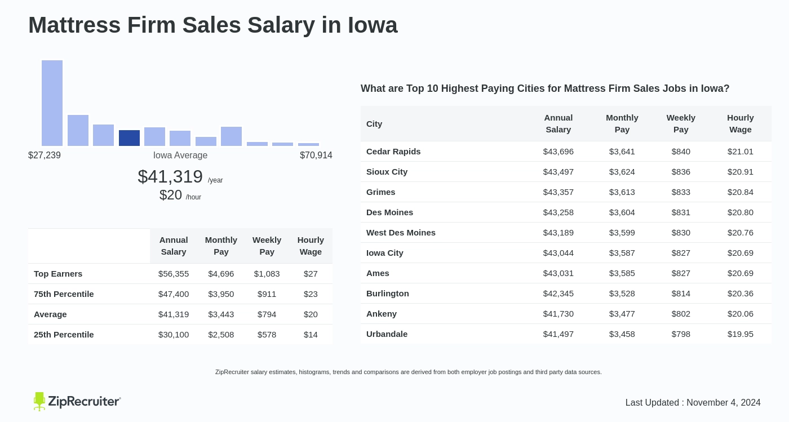Viewport: 789px width, 422px height.
Task: Click the 25th Percentile annual salary $30,100
Action: pyautogui.click(x=174, y=335)
